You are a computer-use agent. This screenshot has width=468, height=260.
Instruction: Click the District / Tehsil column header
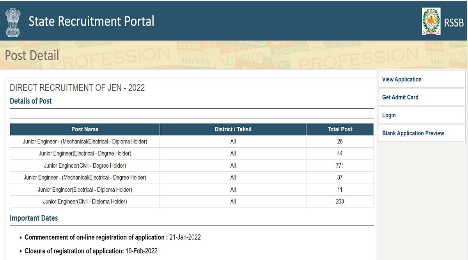[233, 129]
